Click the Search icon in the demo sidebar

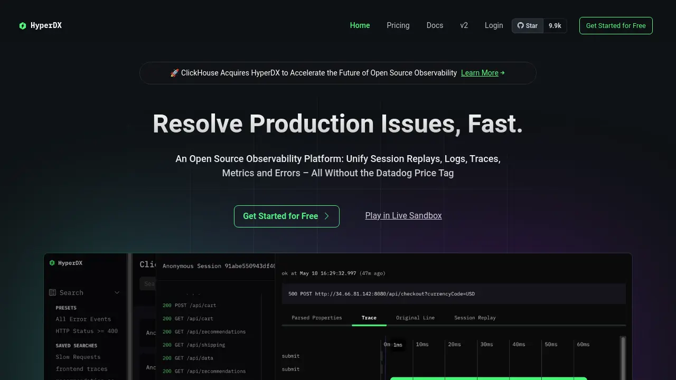(52, 292)
